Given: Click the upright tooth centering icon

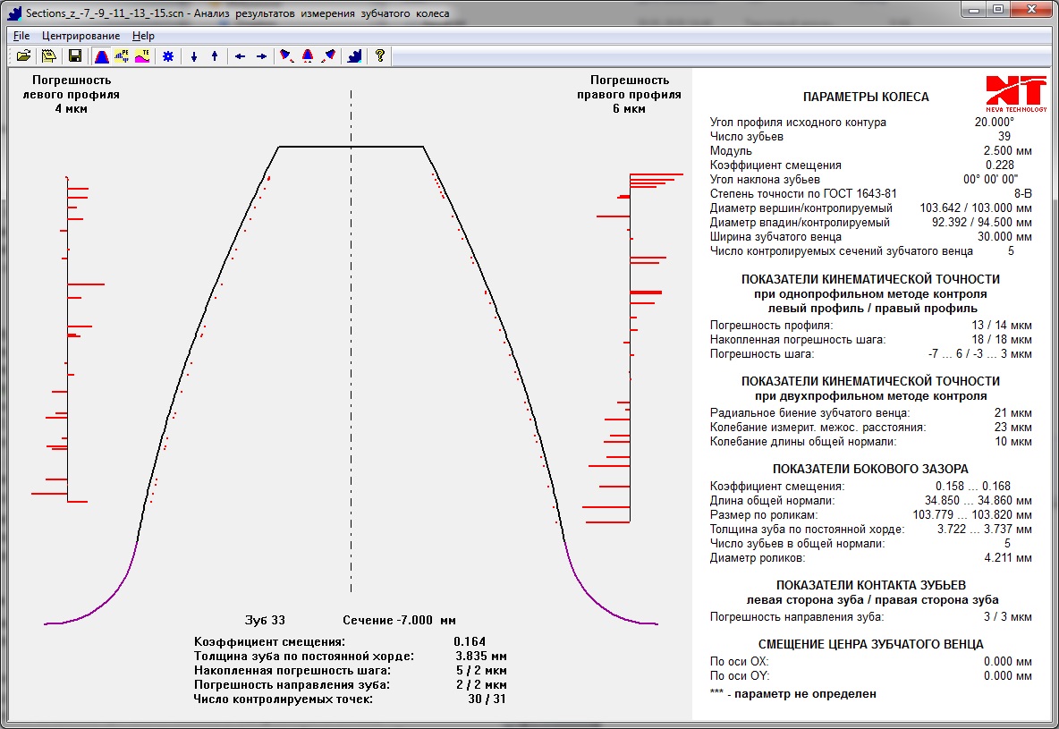Looking at the screenshot, I should pos(308,56).
